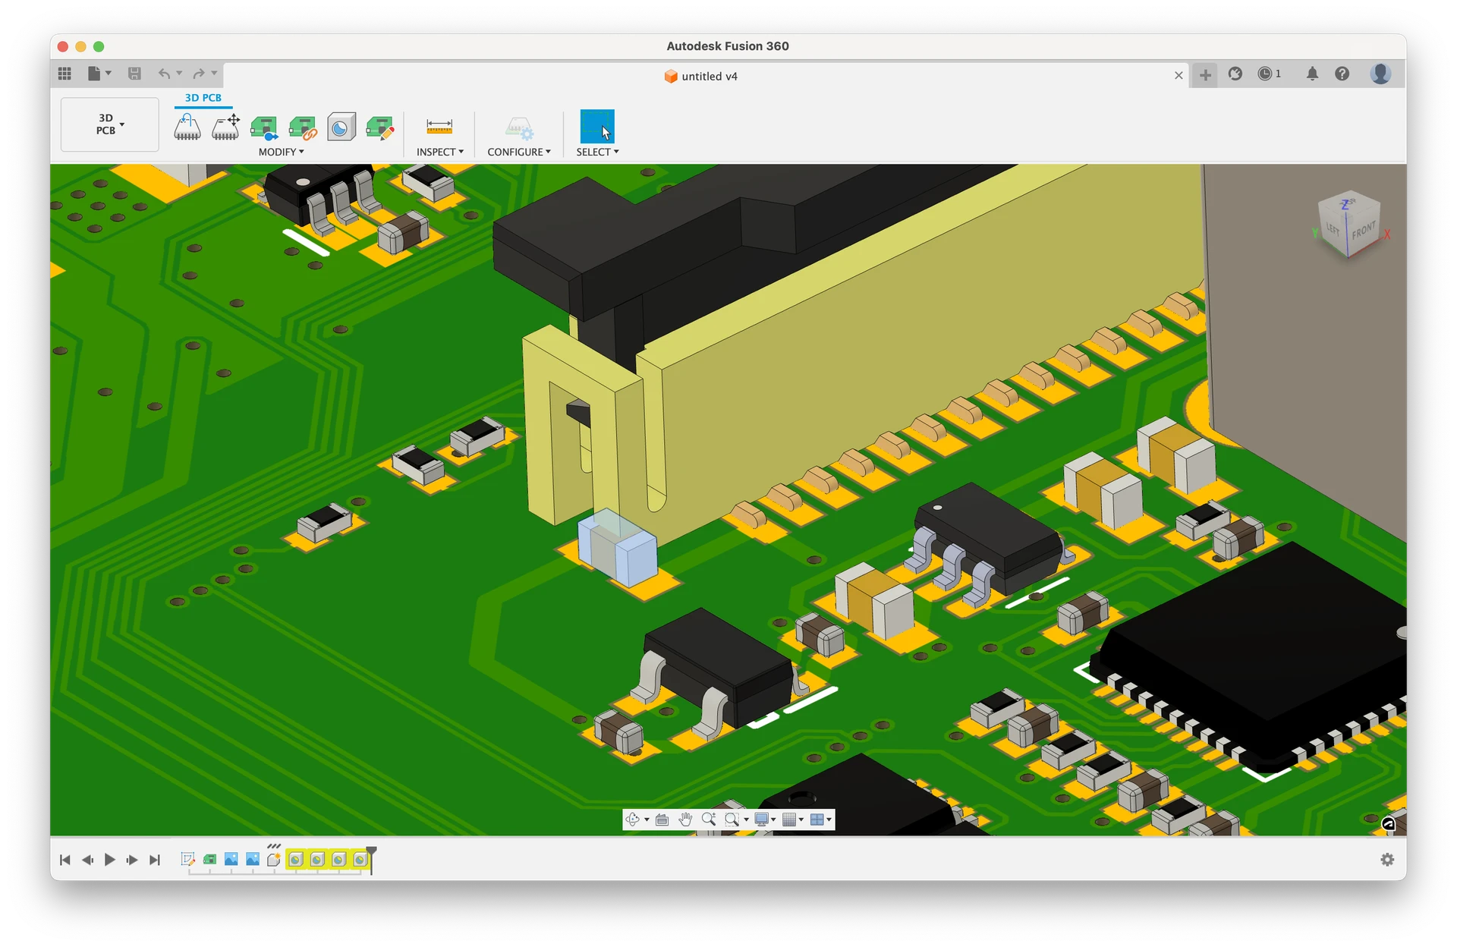Click the Measure tool in Inspect
The width and height of the screenshot is (1457, 947).
(x=439, y=127)
